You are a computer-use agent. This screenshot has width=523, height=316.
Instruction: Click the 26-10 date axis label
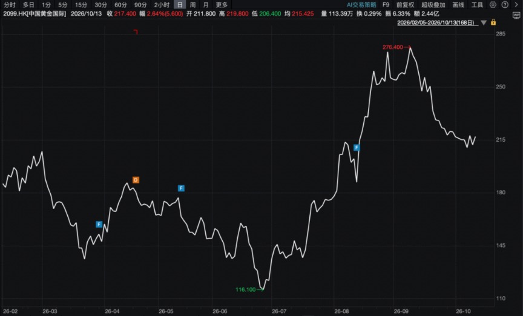[x=463, y=311]
